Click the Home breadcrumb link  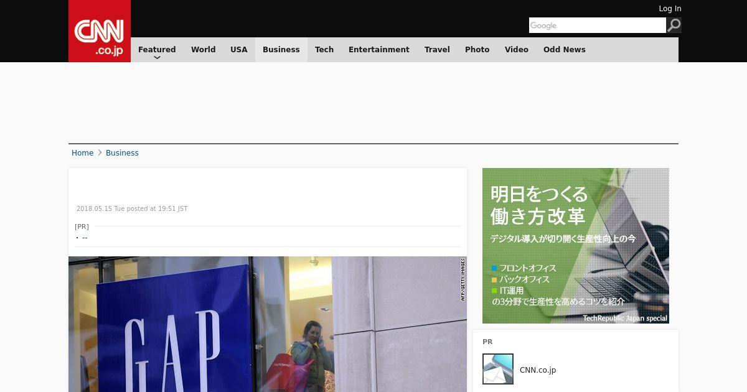[82, 153]
